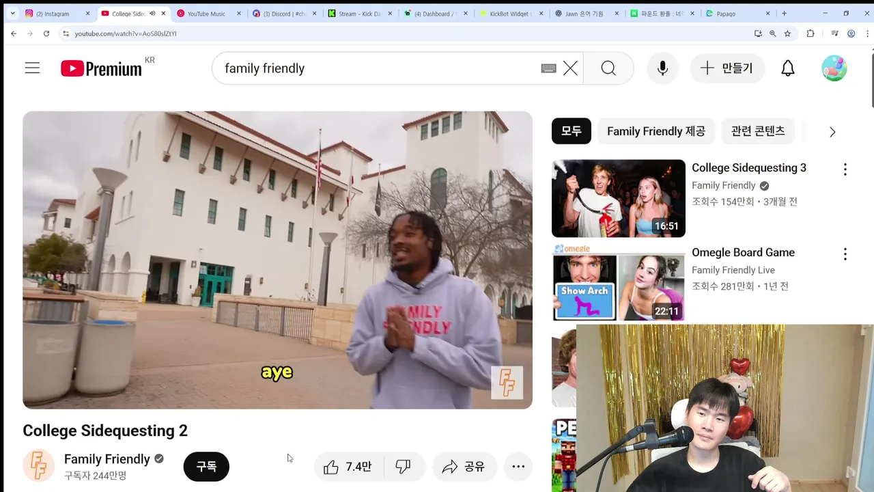Select the 모두 filter chip
The width and height of the screenshot is (874, 492).
[572, 131]
